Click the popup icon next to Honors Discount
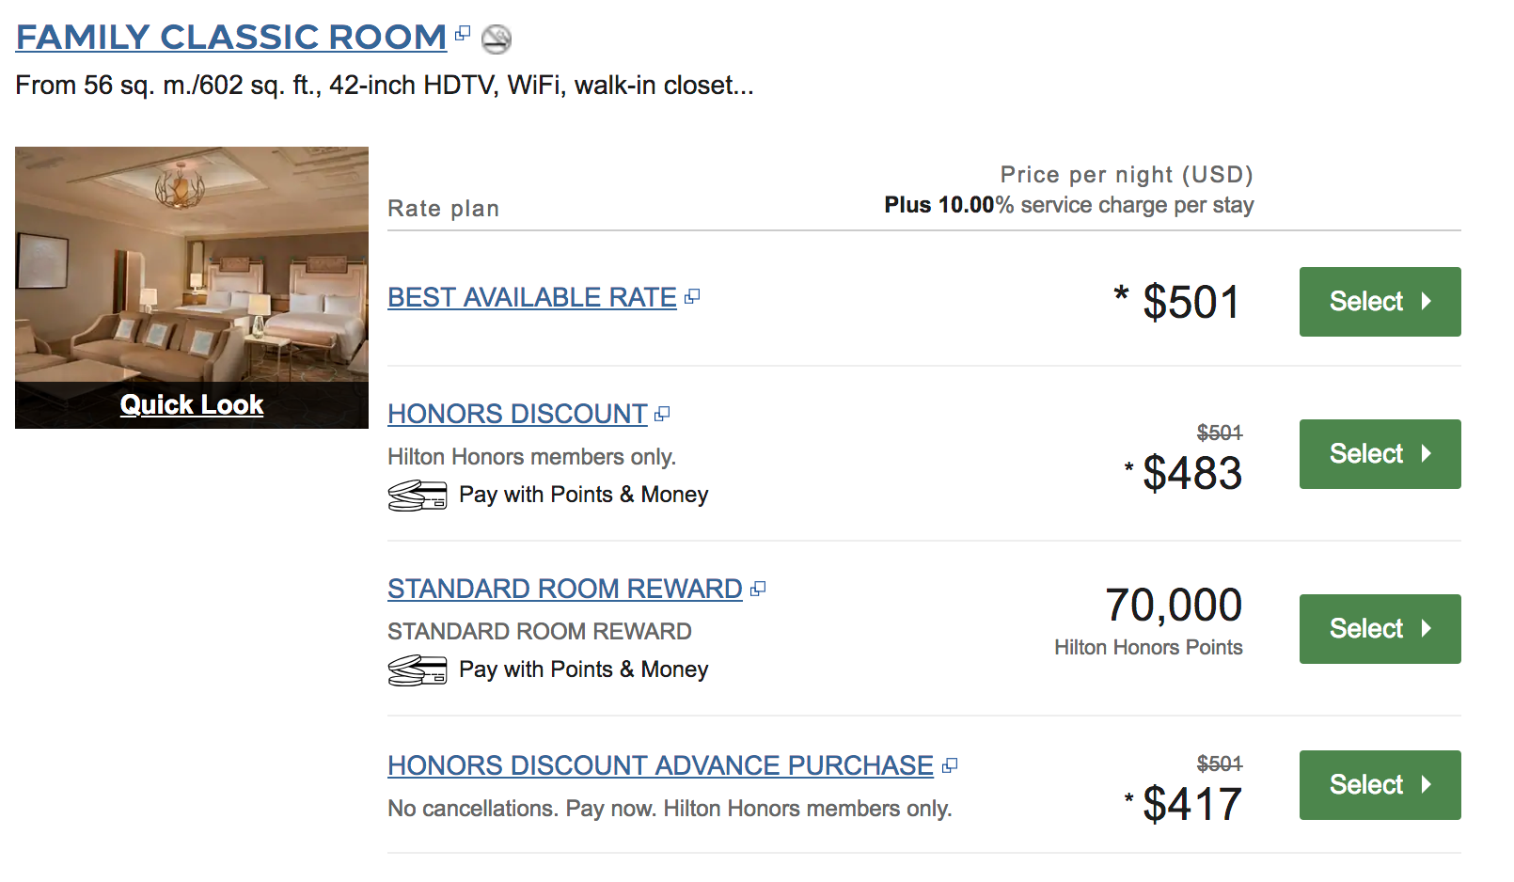1514x882 pixels. 662,414
